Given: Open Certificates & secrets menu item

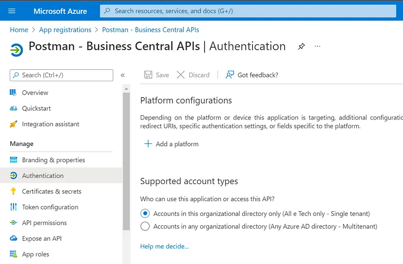Looking at the screenshot, I should coord(52,191).
